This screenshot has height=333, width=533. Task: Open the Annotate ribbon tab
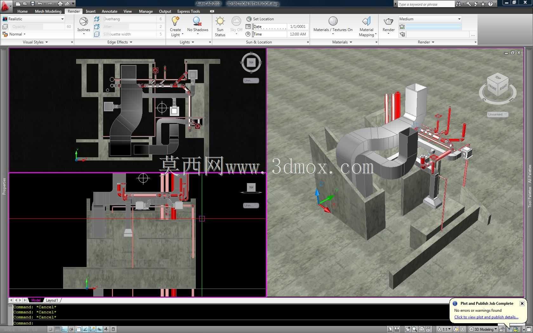coord(109,11)
